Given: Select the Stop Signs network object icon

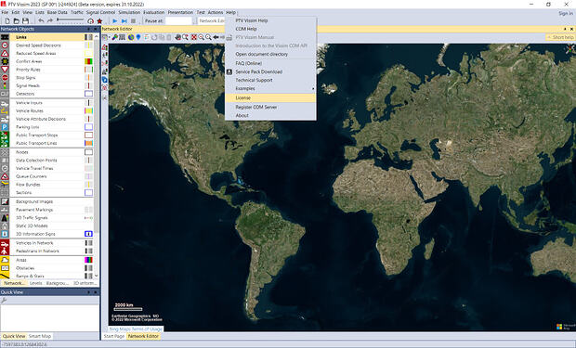Looking at the screenshot, I should tap(5, 77).
